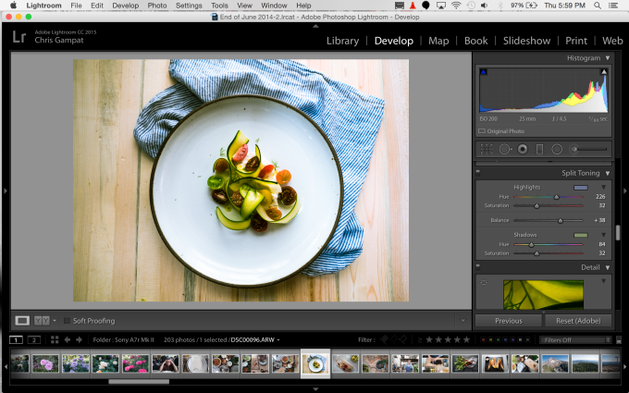Toggle the filter lock switch
The height and width of the screenshot is (393, 629).
pyautogui.click(x=619, y=340)
